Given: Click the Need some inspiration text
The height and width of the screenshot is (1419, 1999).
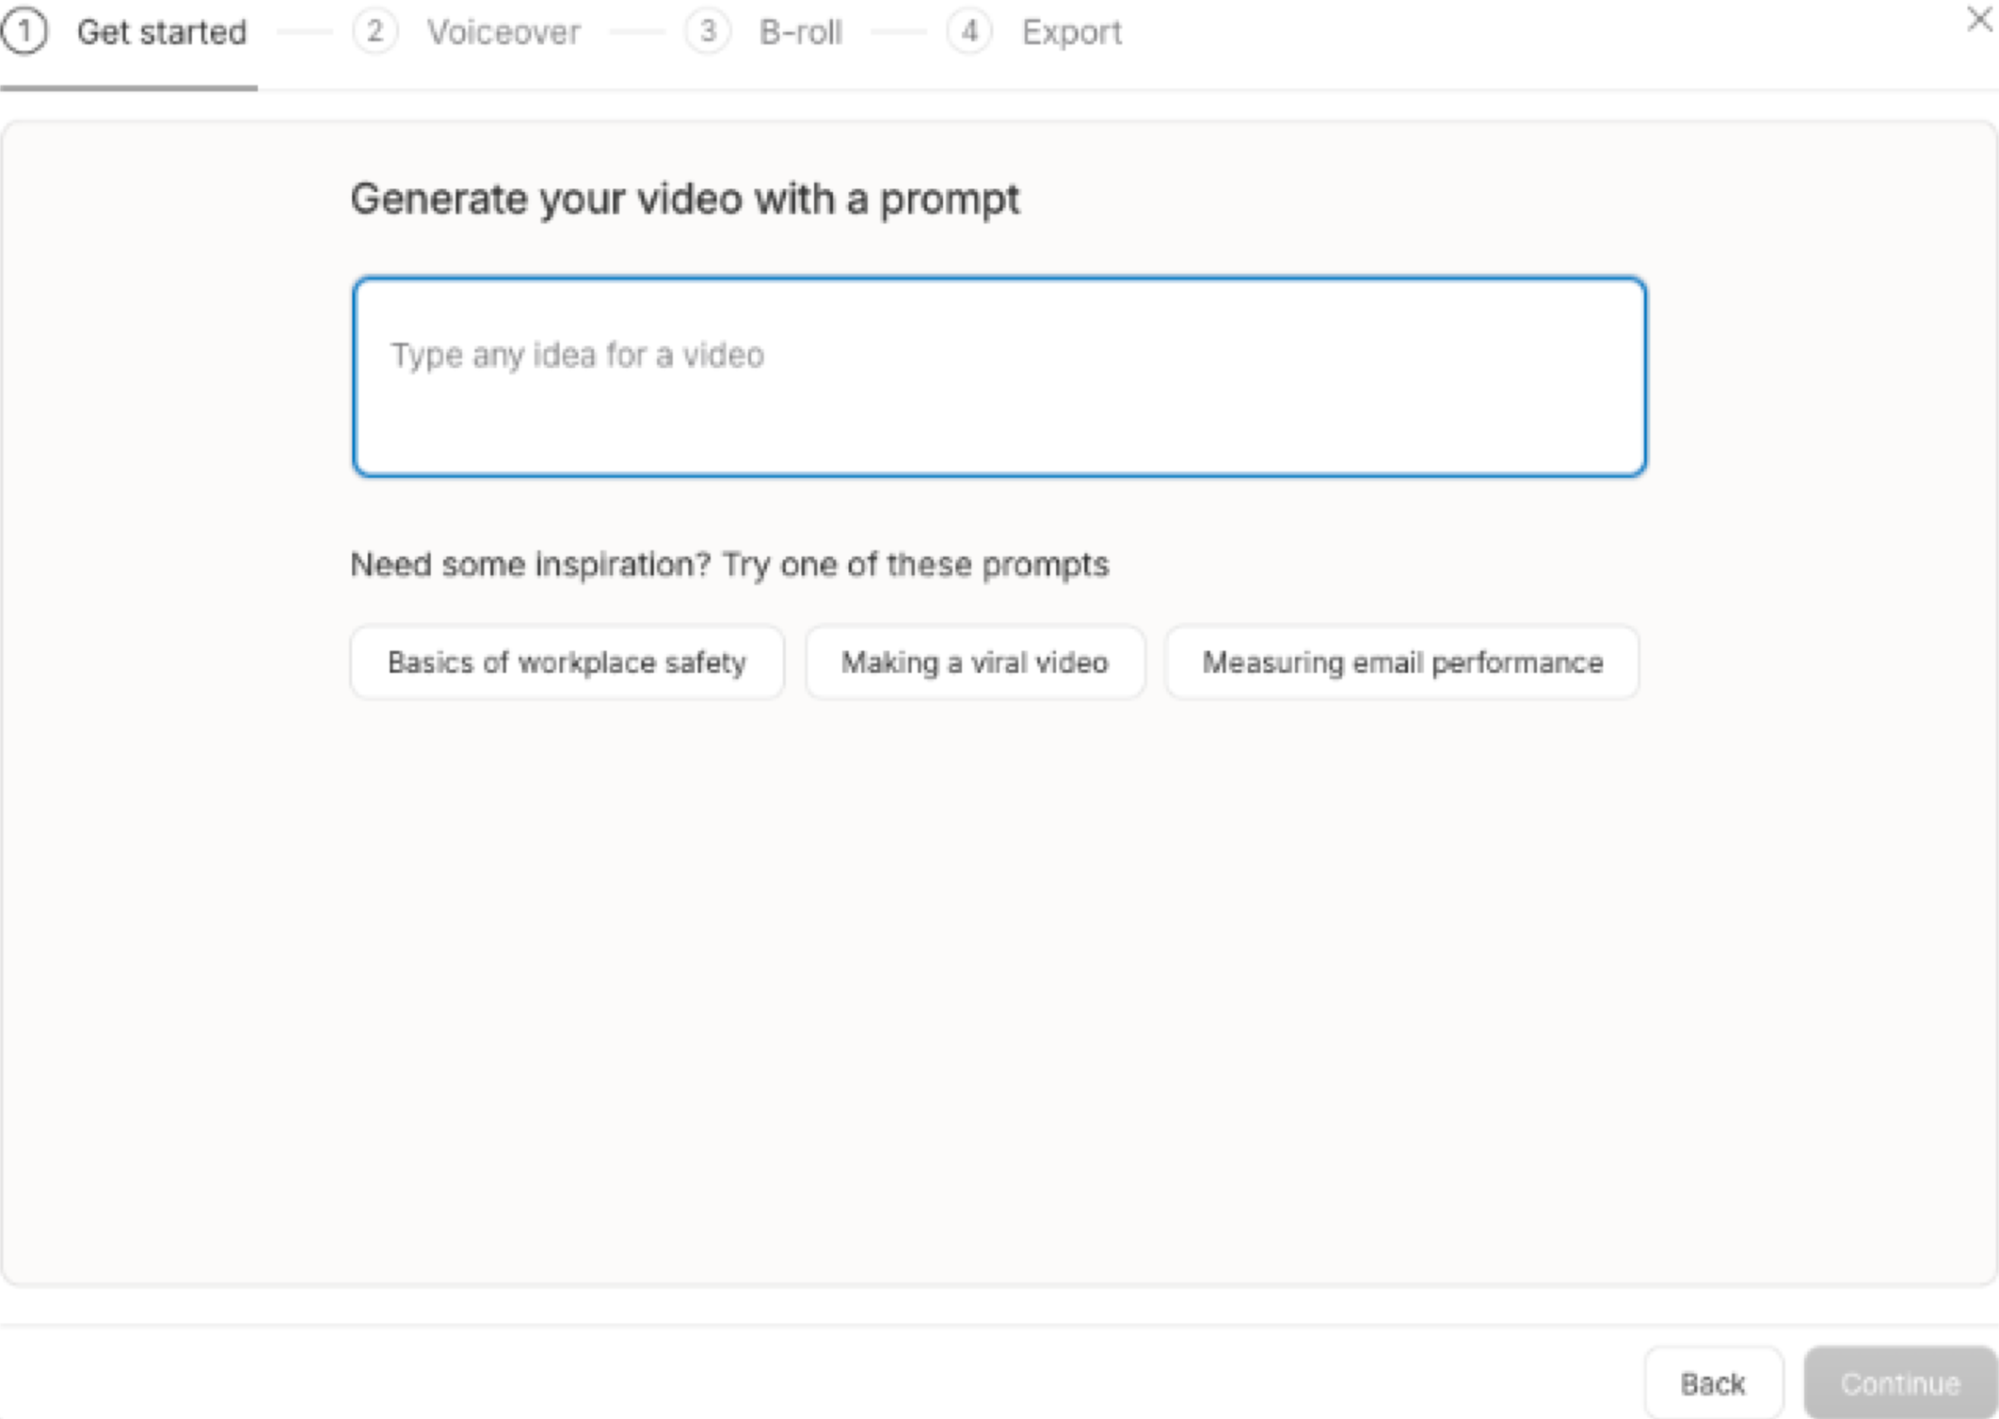Looking at the screenshot, I should click(729, 565).
